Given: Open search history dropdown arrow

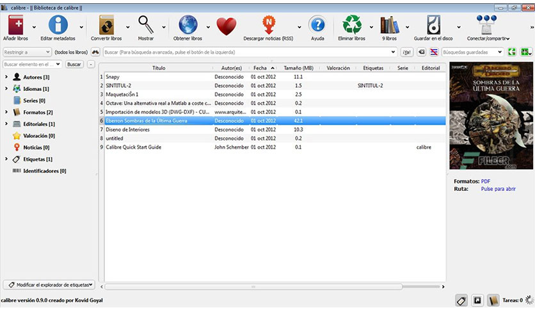Looking at the screenshot, I should pyautogui.click(x=393, y=53).
